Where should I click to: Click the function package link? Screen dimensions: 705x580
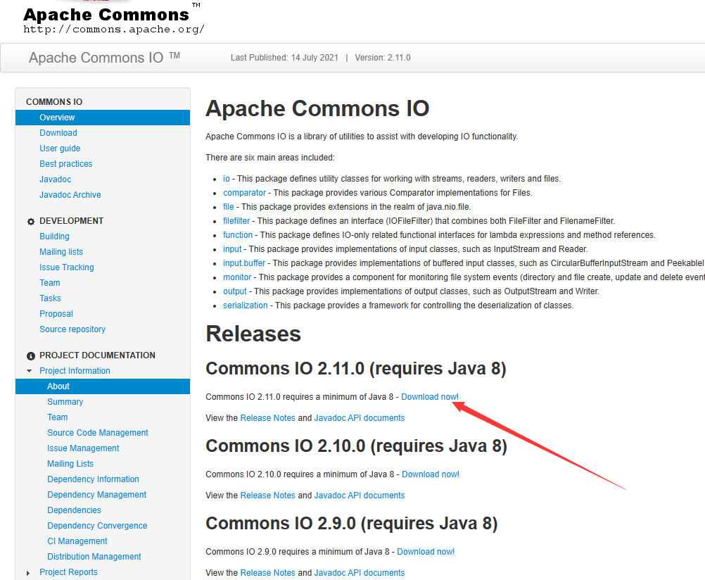tap(238, 235)
